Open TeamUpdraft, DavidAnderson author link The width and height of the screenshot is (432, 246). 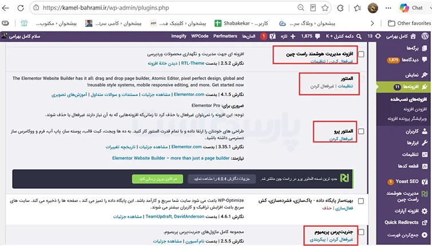(x=175, y=217)
